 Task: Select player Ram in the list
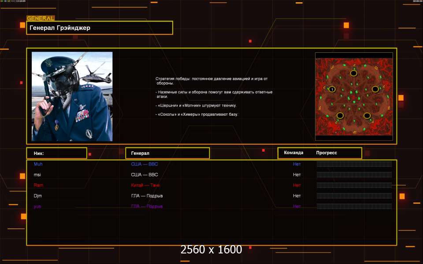[38, 185]
